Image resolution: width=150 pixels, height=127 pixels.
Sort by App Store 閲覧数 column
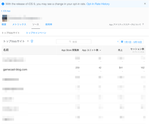tap(70, 50)
